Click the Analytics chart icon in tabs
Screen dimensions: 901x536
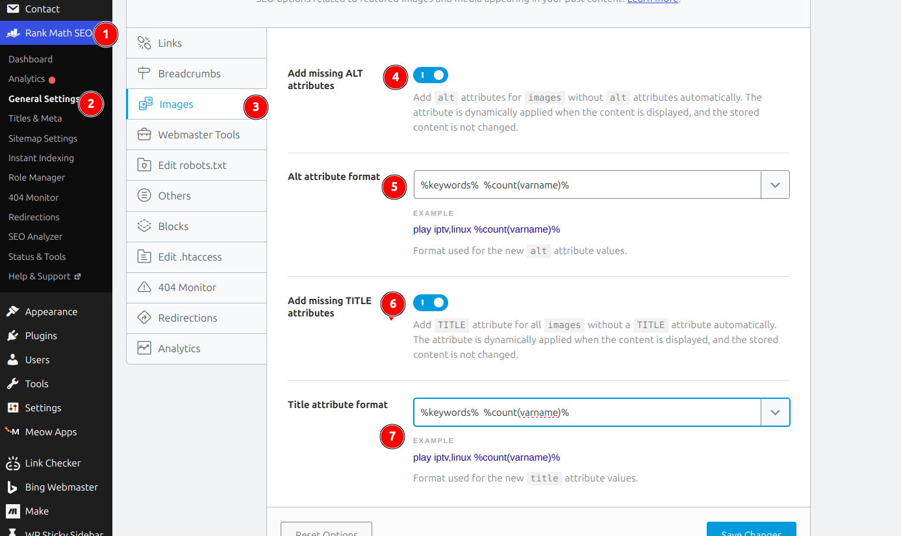click(x=144, y=349)
